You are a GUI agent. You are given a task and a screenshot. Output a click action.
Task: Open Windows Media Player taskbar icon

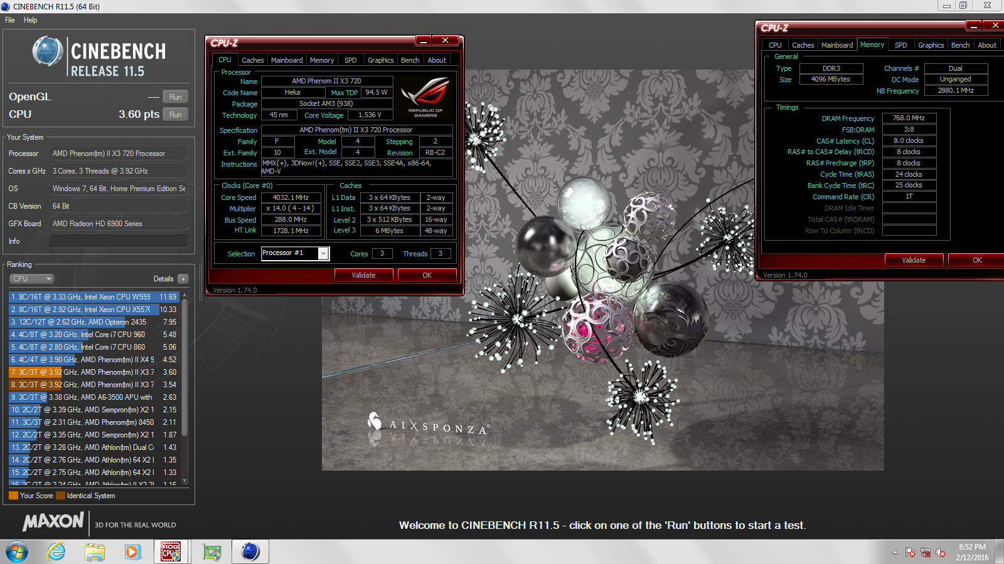click(x=132, y=551)
